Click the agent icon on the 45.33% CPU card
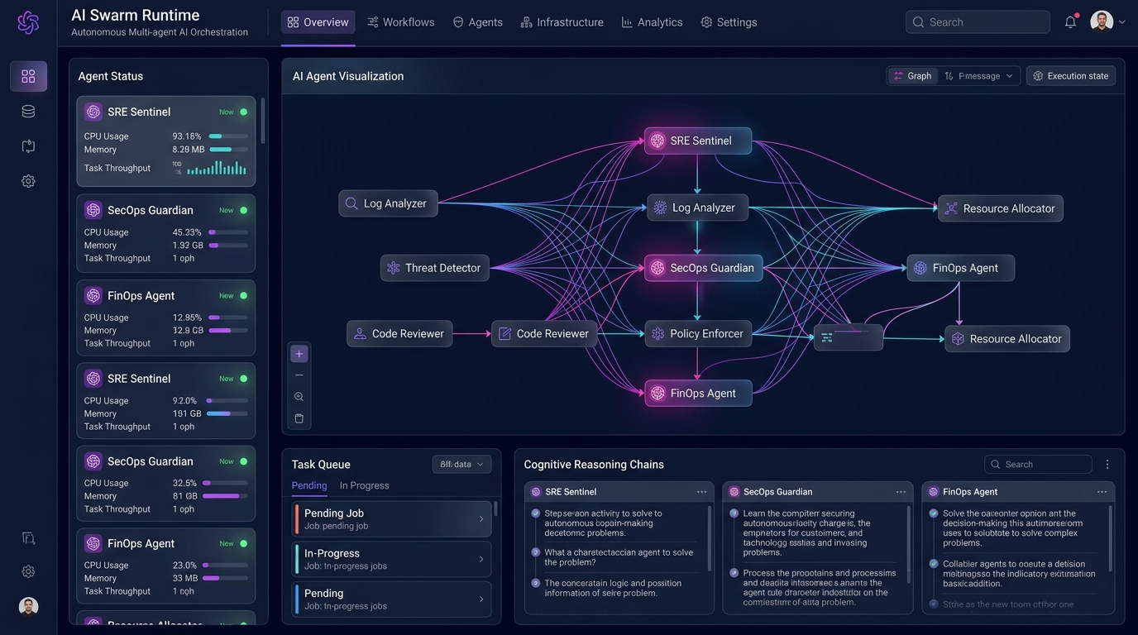 pos(93,210)
